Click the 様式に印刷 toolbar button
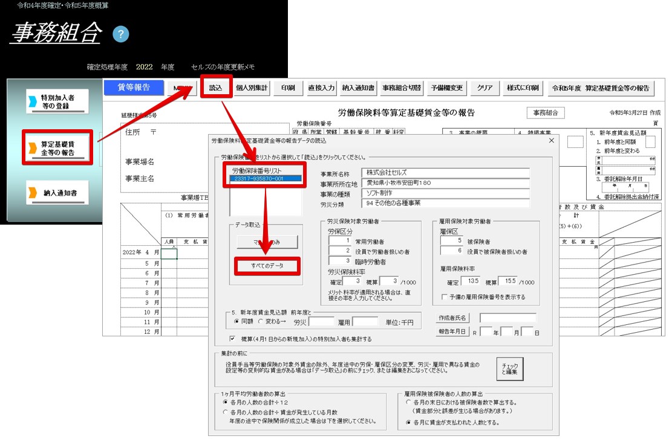Screen dimensions: 672x439 coord(523,88)
